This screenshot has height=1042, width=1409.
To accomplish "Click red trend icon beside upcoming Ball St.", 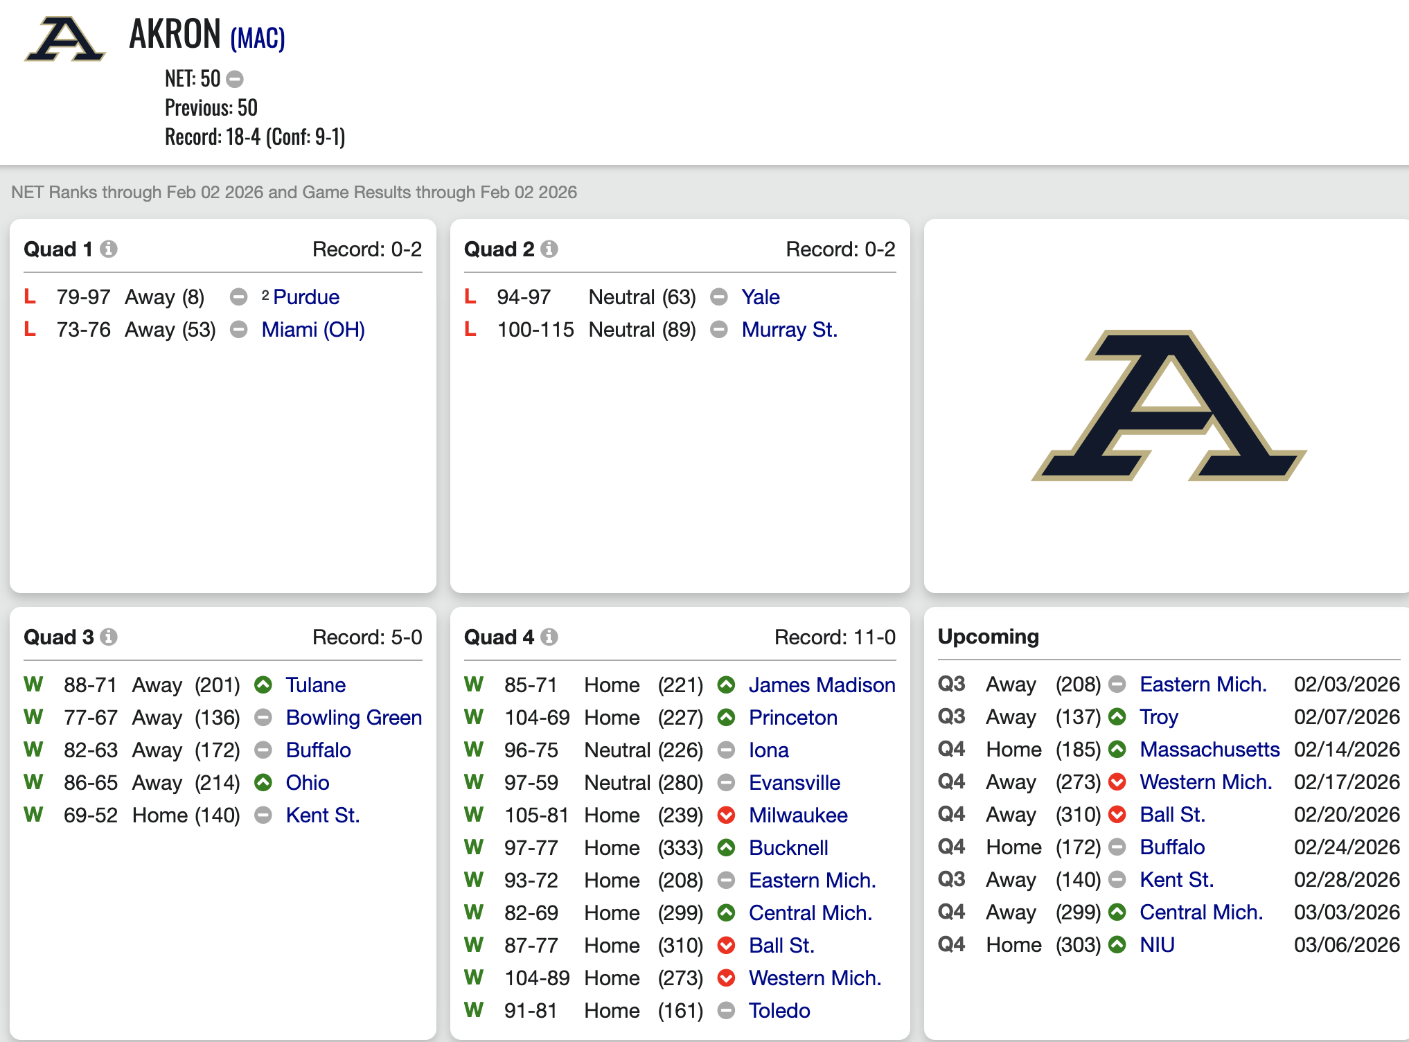I will [x=1117, y=815].
